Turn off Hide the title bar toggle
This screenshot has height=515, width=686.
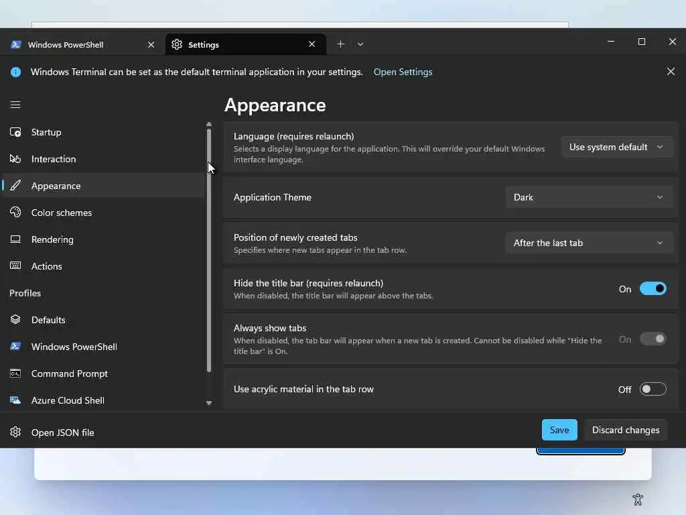653,288
